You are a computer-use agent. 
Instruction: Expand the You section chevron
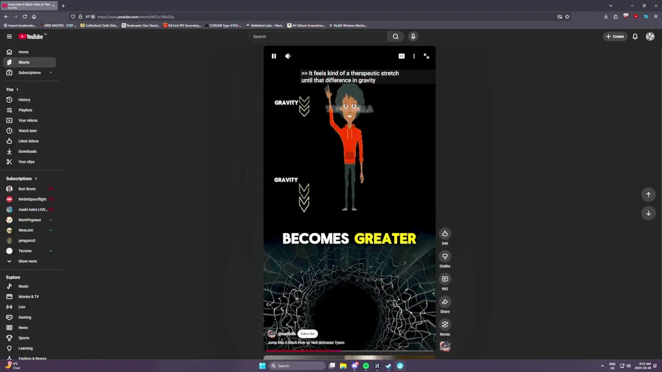[17, 89]
